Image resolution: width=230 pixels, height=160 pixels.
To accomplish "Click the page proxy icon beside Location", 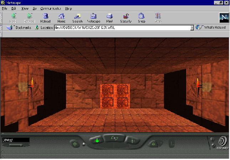I will (37, 27).
